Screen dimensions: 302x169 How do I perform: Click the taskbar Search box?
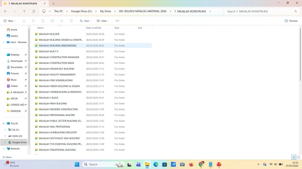point(103,164)
